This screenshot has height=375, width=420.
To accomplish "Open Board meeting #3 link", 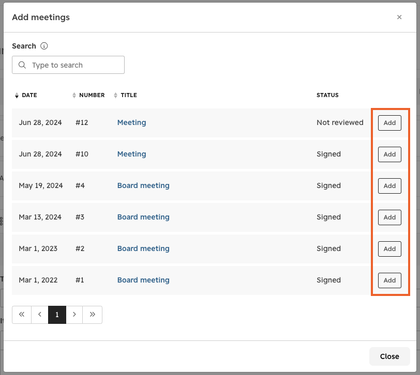I will pyautogui.click(x=143, y=217).
